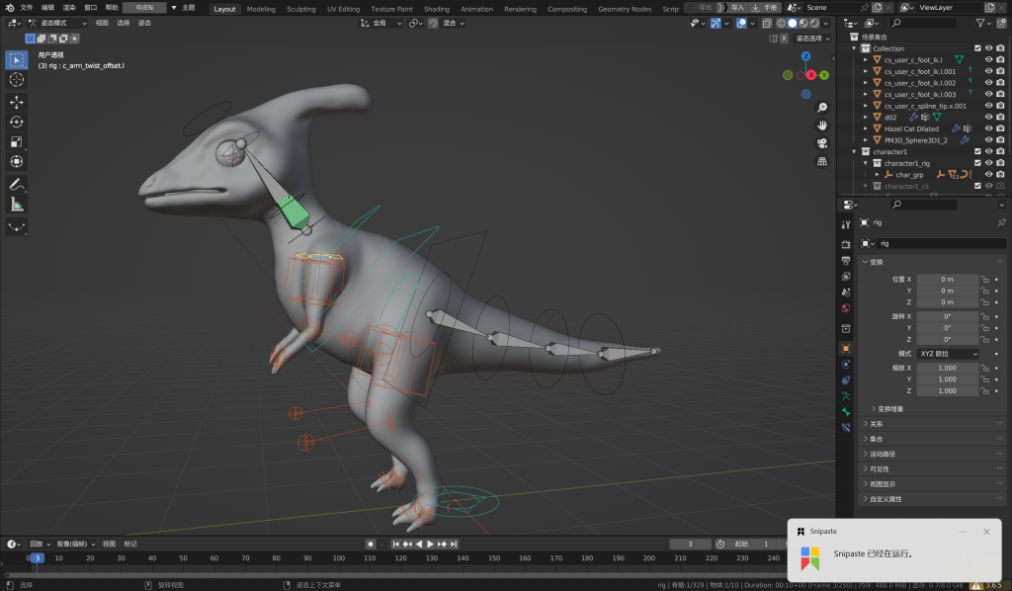Select the Move tool in the left toolbar
This screenshot has height=591, width=1012.
[x=17, y=102]
